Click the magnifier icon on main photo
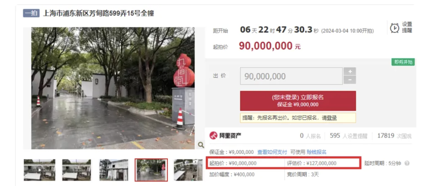 tap(201, 145)
